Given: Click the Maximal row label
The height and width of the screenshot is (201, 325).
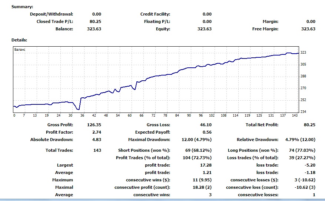Looking at the screenshot, I should click(64, 188).
